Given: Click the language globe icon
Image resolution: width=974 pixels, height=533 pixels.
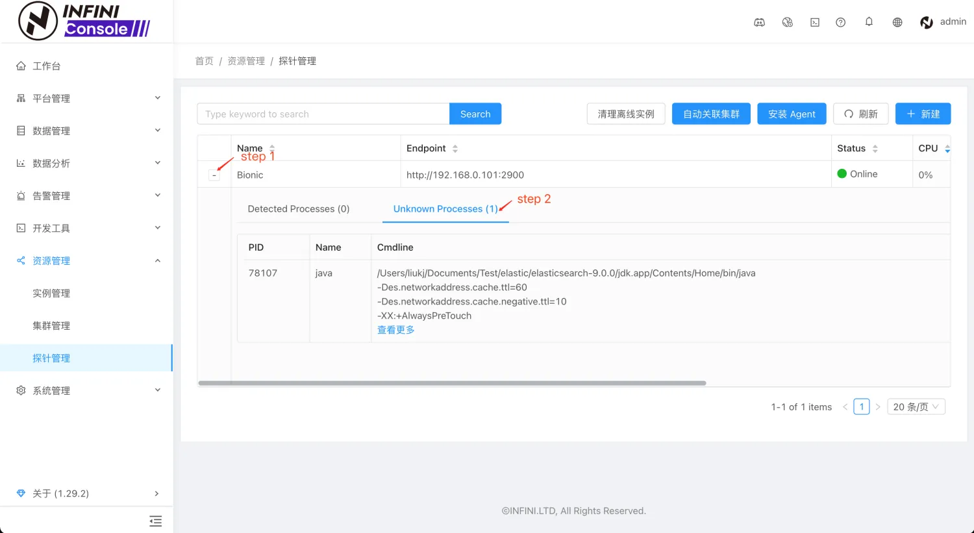Looking at the screenshot, I should click(x=897, y=22).
